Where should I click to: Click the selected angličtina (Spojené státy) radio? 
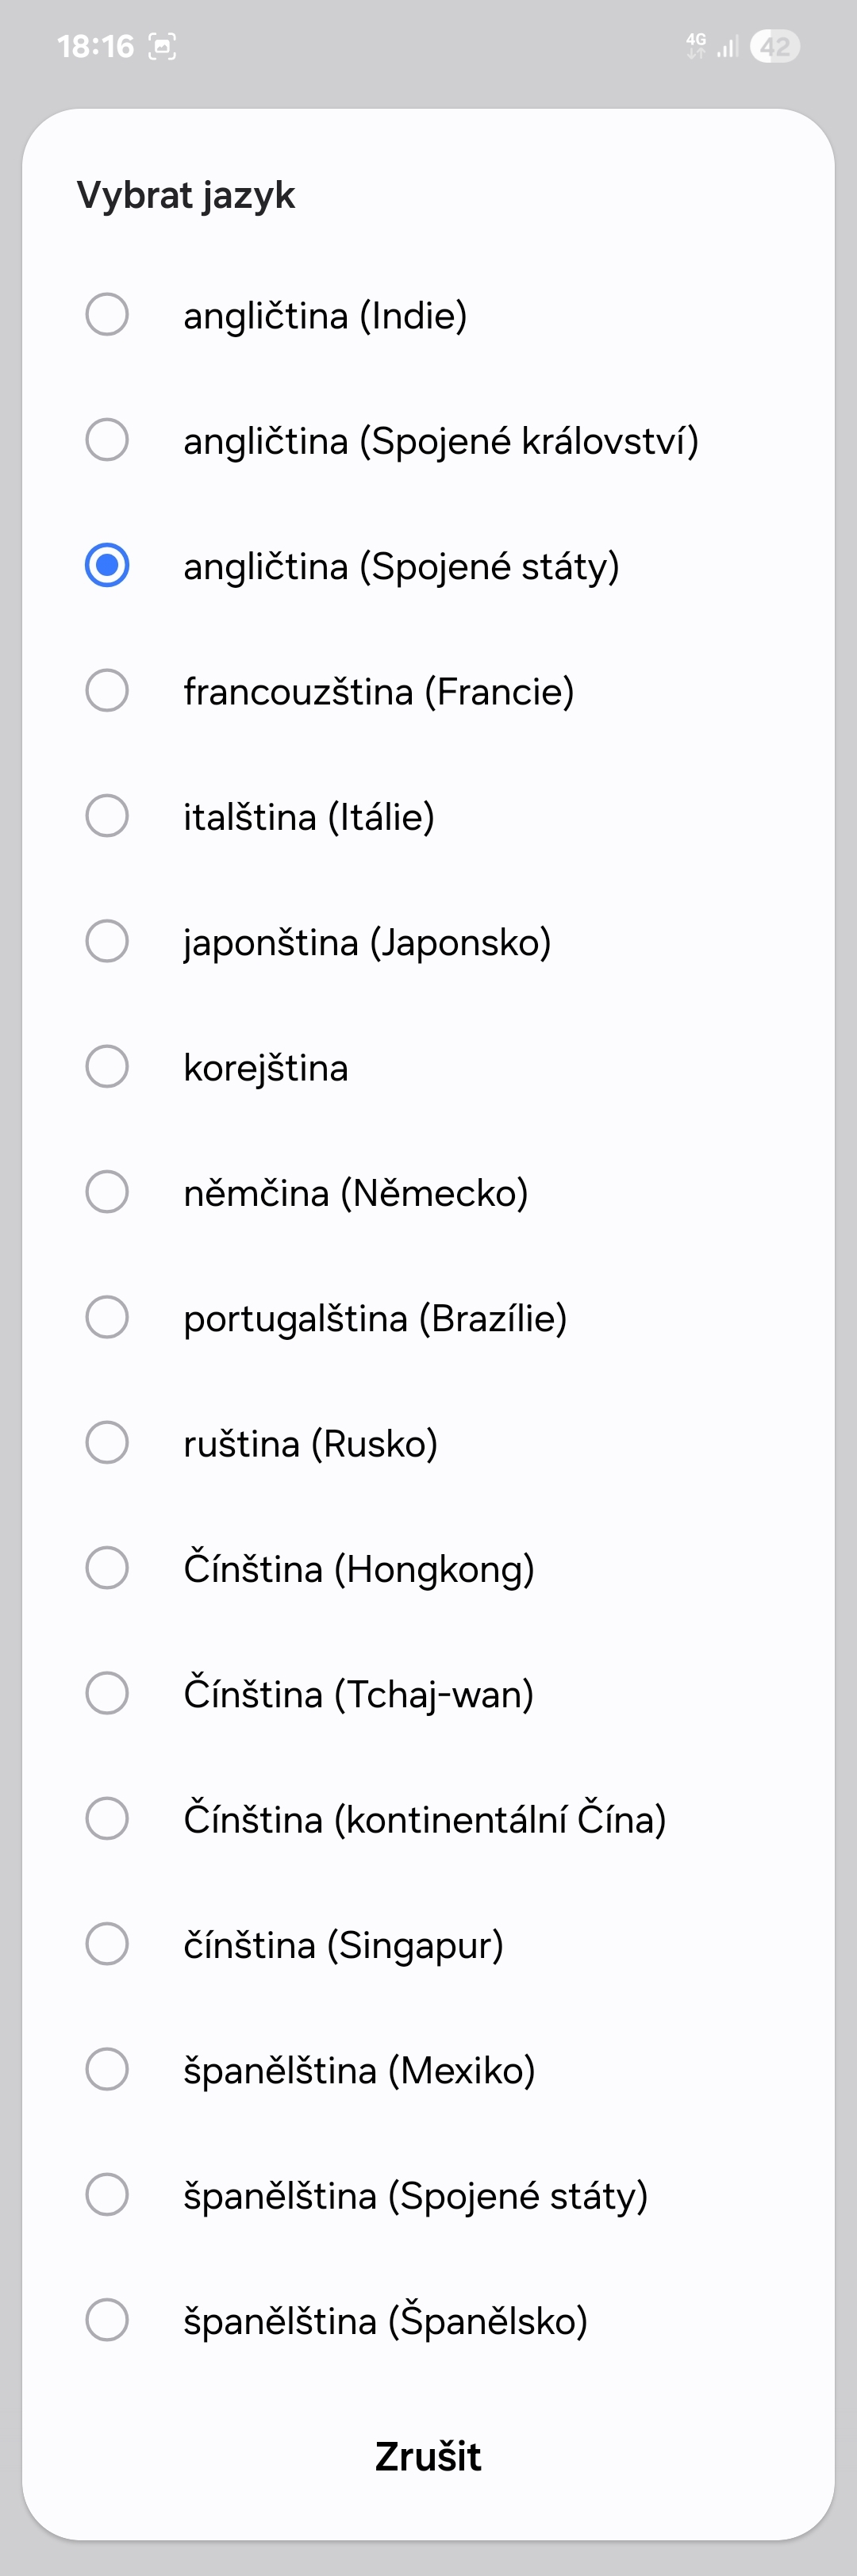(x=107, y=565)
